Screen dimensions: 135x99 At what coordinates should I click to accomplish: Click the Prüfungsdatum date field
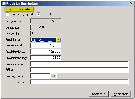[41, 76]
